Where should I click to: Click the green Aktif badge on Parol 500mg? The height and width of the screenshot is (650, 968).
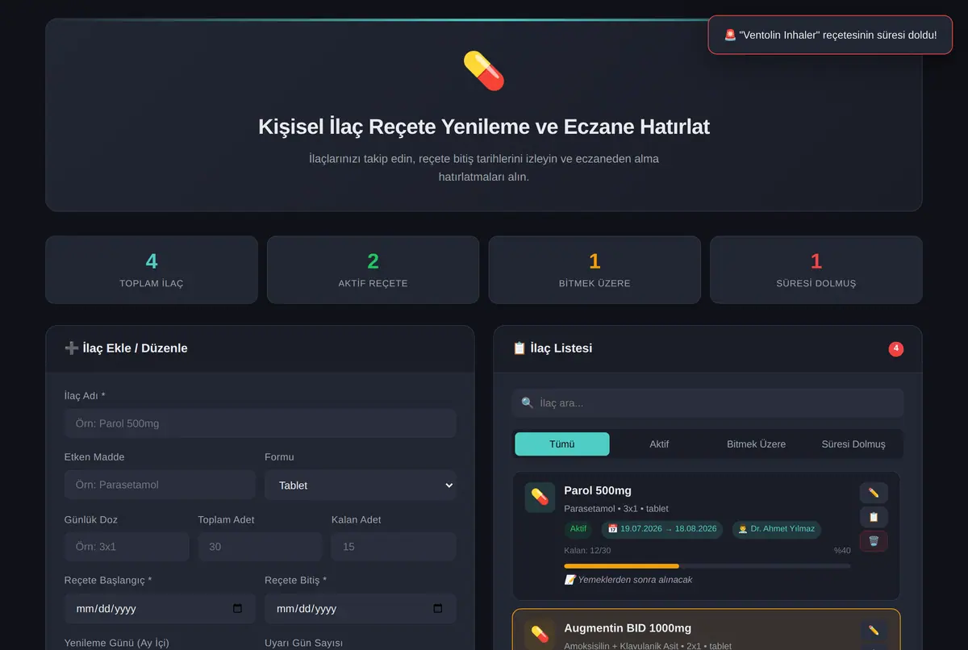tap(578, 529)
